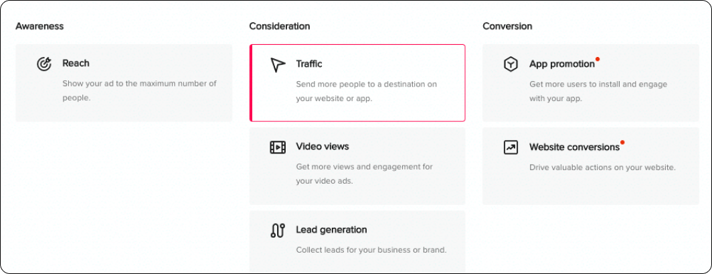
Task: Click the Lead generation path icon
Action: tap(278, 230)
